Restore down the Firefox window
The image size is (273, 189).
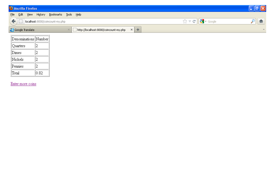pyautogui.click(x=257, y=8)
